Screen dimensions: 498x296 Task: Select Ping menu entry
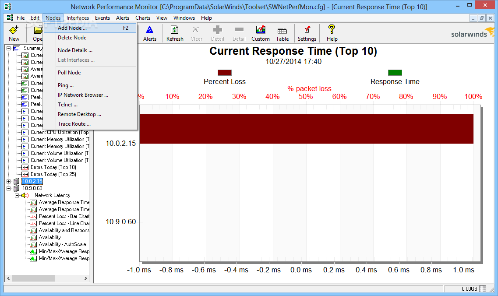tap(90, 85)
